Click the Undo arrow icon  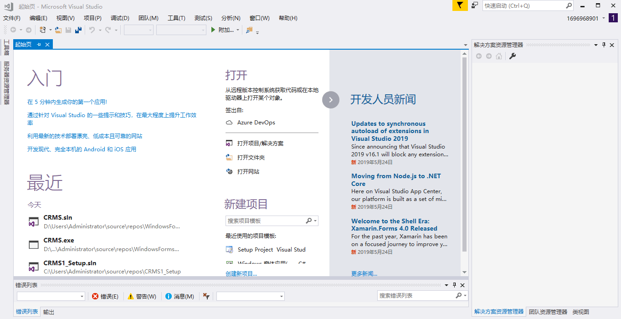coord(92,30)
